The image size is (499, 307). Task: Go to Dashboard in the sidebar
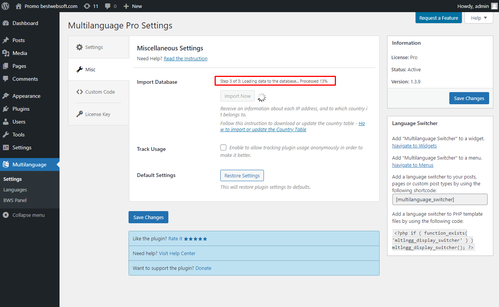point(30,23)
